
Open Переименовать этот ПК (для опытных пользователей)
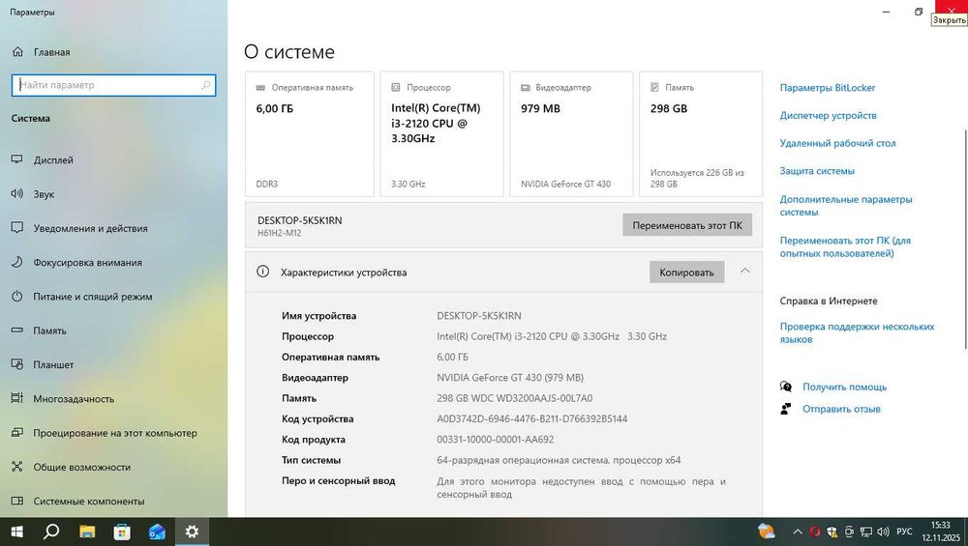tap(845, 246)
